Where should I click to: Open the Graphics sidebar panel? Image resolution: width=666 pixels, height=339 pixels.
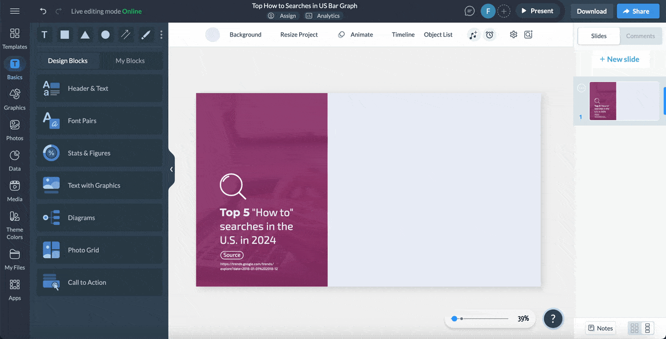(x=14, y=99)
